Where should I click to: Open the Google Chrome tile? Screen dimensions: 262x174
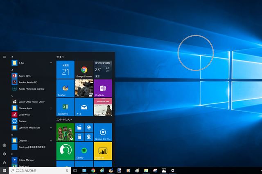click(84, 70)
